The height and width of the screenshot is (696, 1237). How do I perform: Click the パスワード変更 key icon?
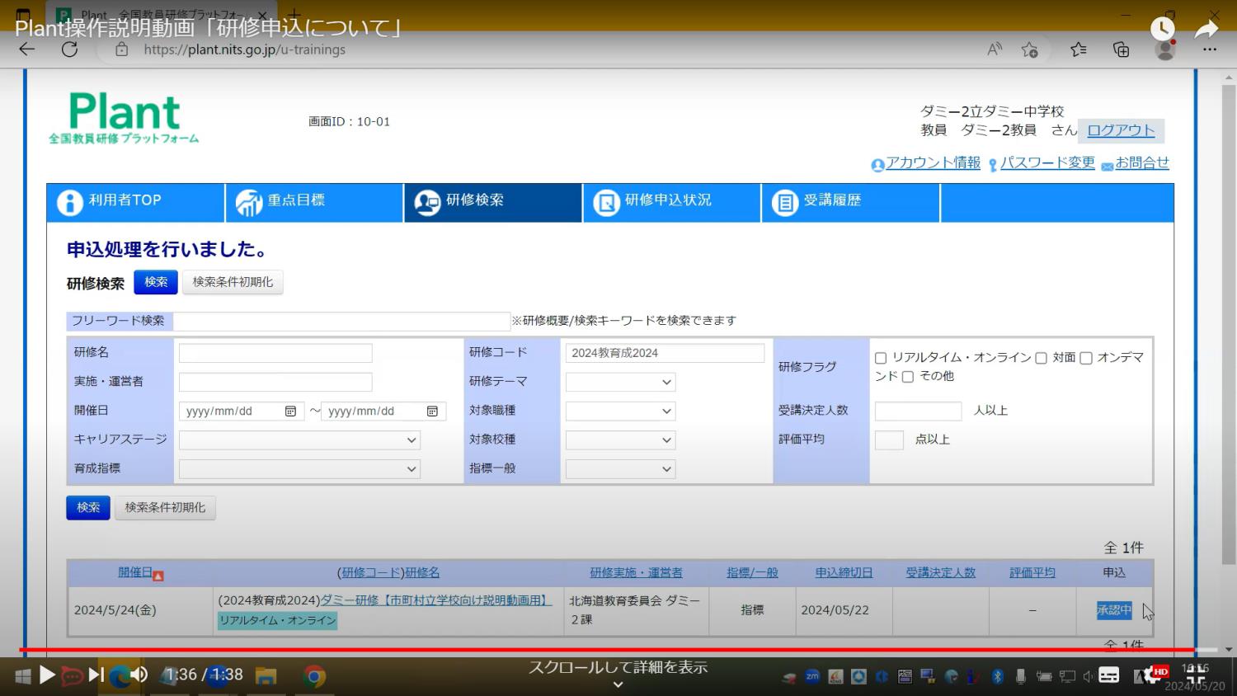[991, 164]
